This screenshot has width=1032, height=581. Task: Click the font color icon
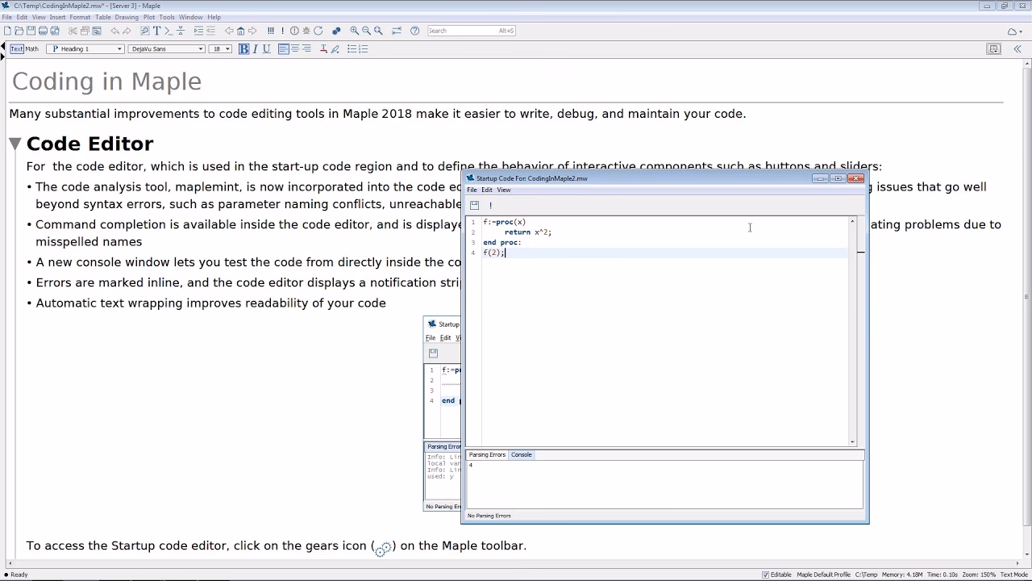(323, 48)
